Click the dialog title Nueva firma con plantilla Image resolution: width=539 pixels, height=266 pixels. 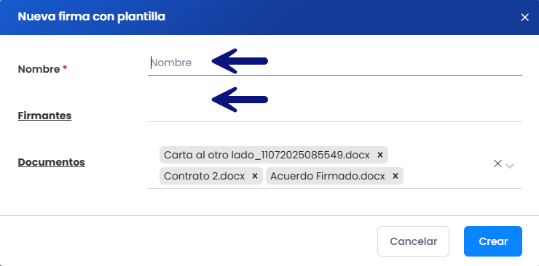pyautogui.click(x=92, y=17)
